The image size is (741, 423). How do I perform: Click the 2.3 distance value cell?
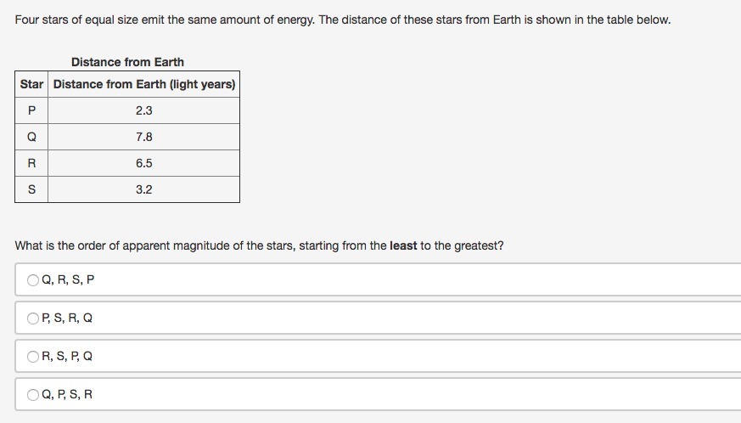coord(144,110)
